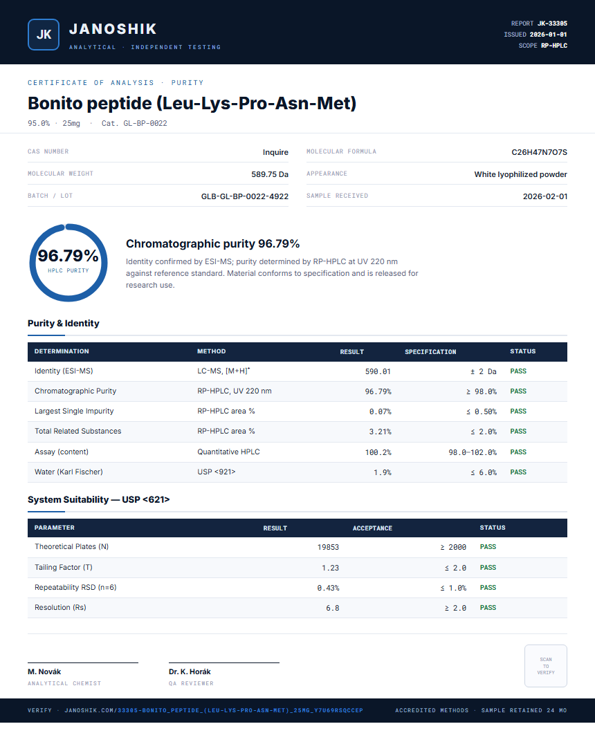Click the Scan to Verify QR box

[545, 665]
